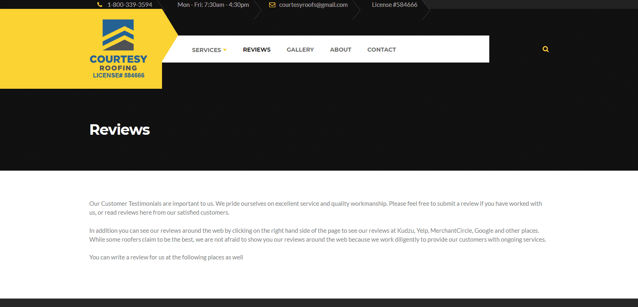Go to the Reviews nav item
The width and height of the screenshot is (638, 307).
[257, 50]
